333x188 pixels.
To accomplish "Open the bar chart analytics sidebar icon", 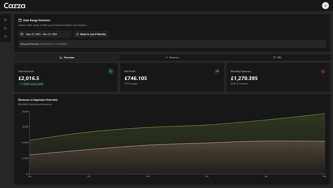I will (x=5, y=28).
